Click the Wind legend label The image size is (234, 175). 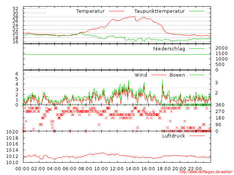coord(141,75)
